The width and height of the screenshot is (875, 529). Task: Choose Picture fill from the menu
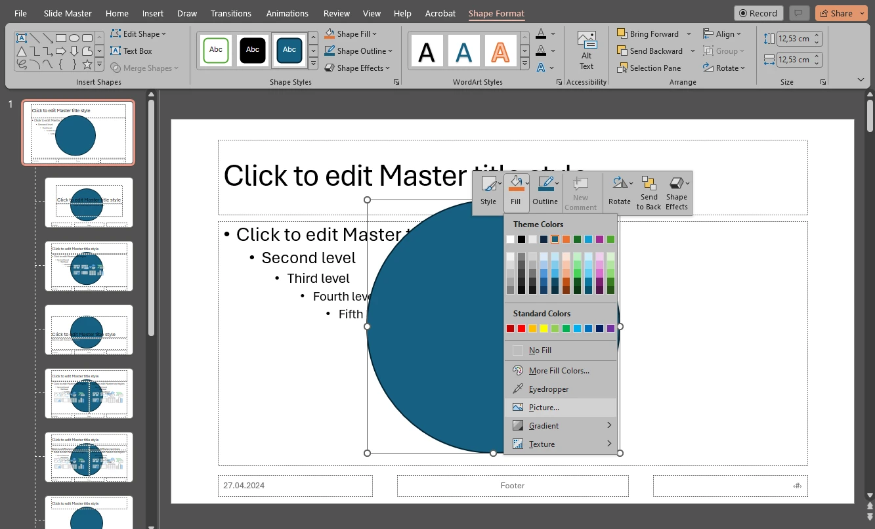point(544,407)
